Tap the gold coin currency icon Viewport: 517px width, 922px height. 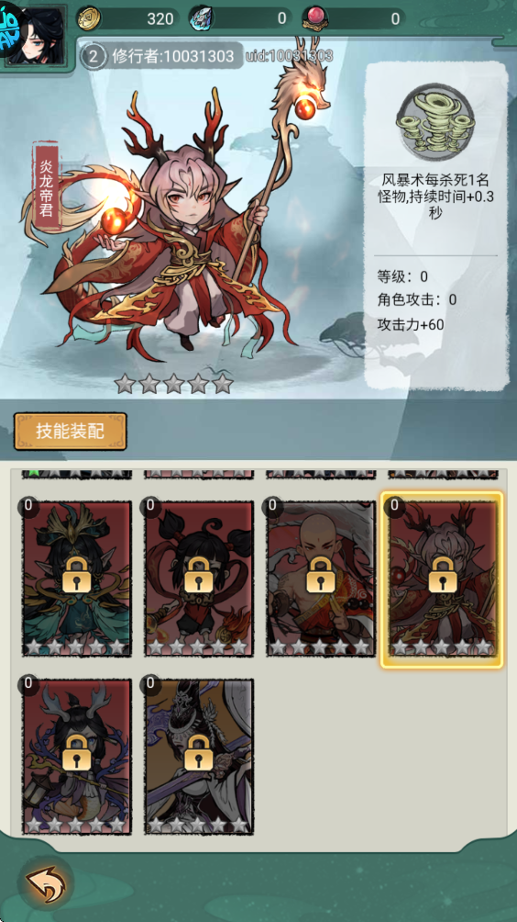tap(90, 18)
